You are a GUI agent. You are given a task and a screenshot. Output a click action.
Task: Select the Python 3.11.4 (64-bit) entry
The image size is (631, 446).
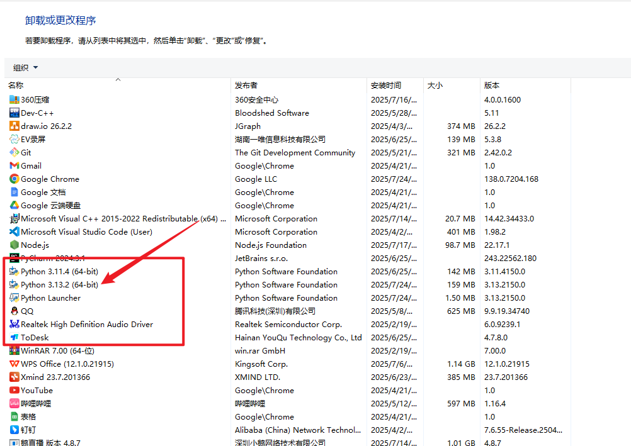(60, 272)
